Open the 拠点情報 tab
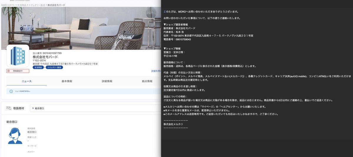This screenshot has width=353, height=157. click(x=147, y=81)
